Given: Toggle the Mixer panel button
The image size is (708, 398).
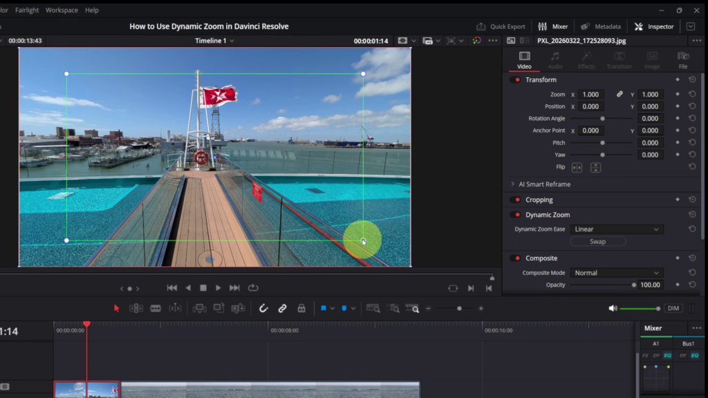Looking at the screenshot, I should (552, 27).
